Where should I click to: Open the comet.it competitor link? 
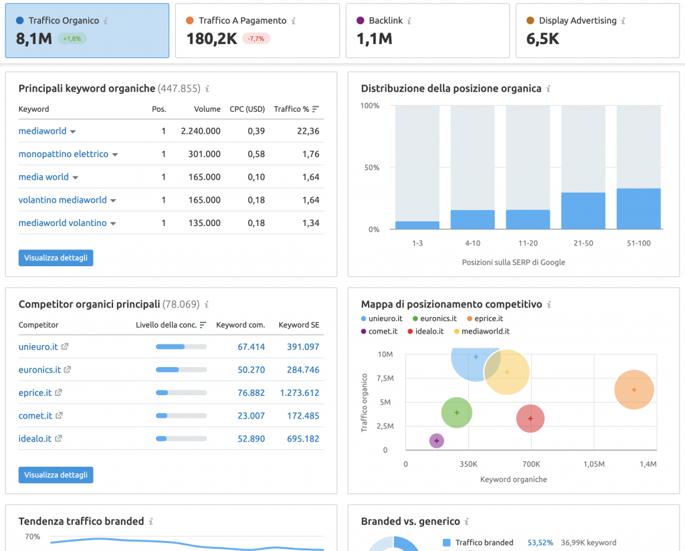(35, 416)
